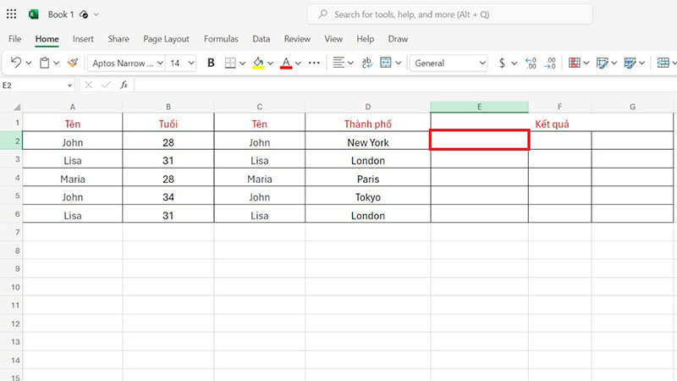Viewport: 677px width, 381px height.
Task: Click the Undo arrow icon
Action: pos(16,63)
